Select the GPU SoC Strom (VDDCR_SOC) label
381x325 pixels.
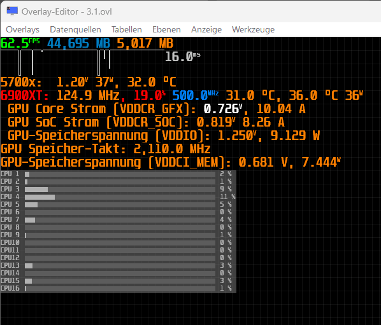coord(98,122)
